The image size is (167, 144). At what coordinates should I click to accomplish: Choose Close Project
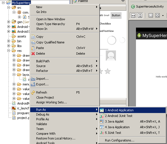(x=65, y=98)
